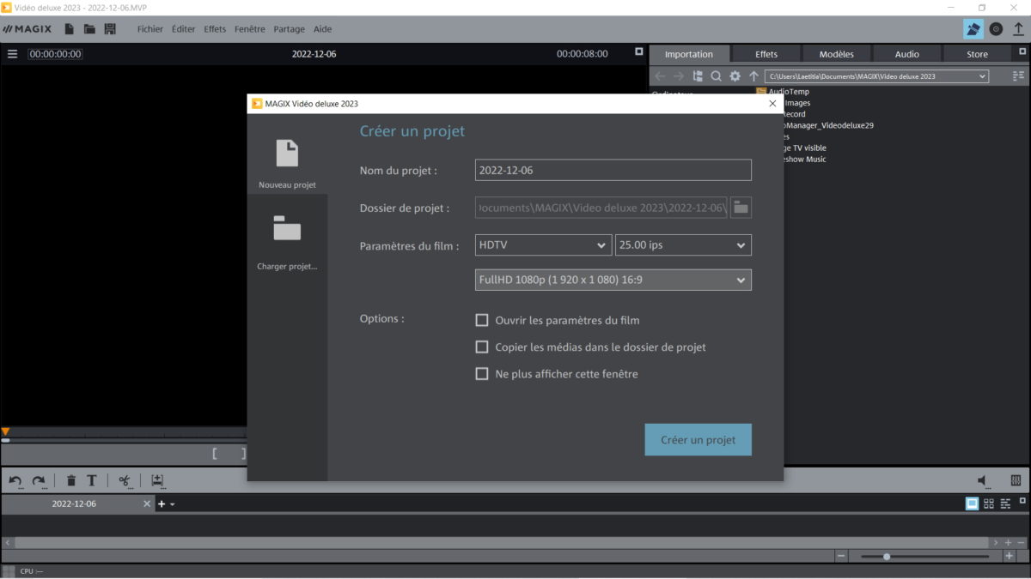Open the Fichier menu
This screenshot has height=579, width=1031.
pos(150,29)
